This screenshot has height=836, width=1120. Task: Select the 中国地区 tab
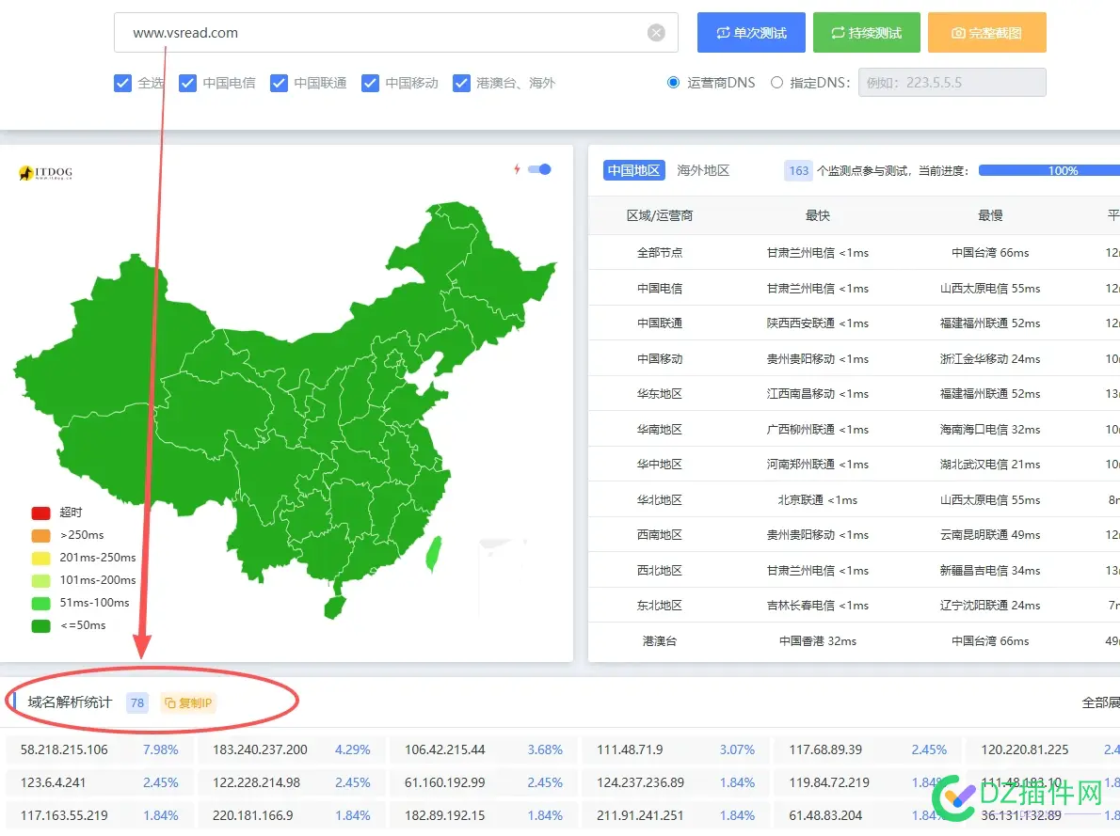point(632,170)
